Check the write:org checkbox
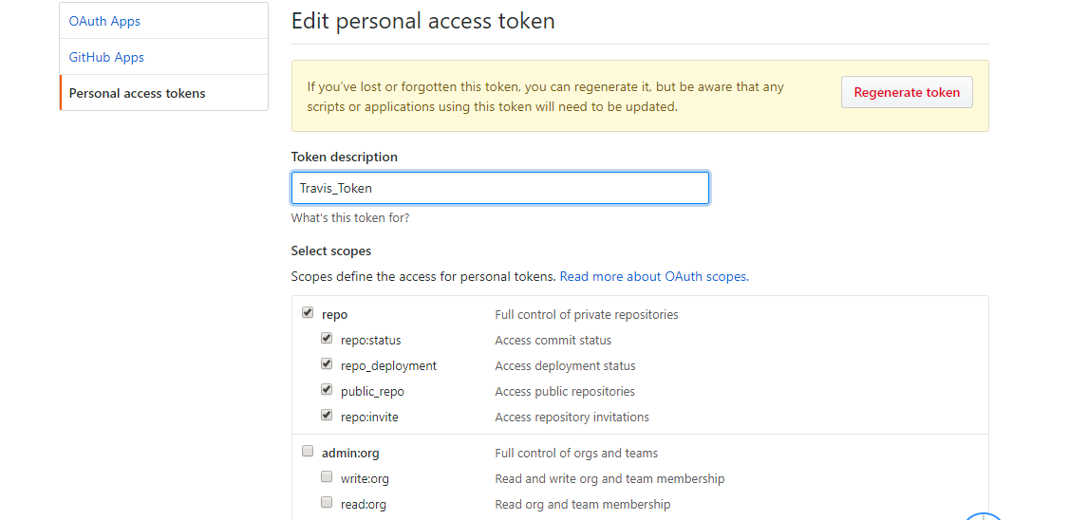This screenshot has height=520, width=1069. (x=327, y=476)
